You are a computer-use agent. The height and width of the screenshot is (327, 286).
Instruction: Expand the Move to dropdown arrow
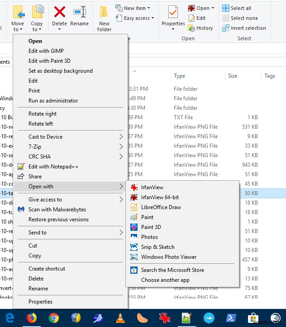point(21,29)
